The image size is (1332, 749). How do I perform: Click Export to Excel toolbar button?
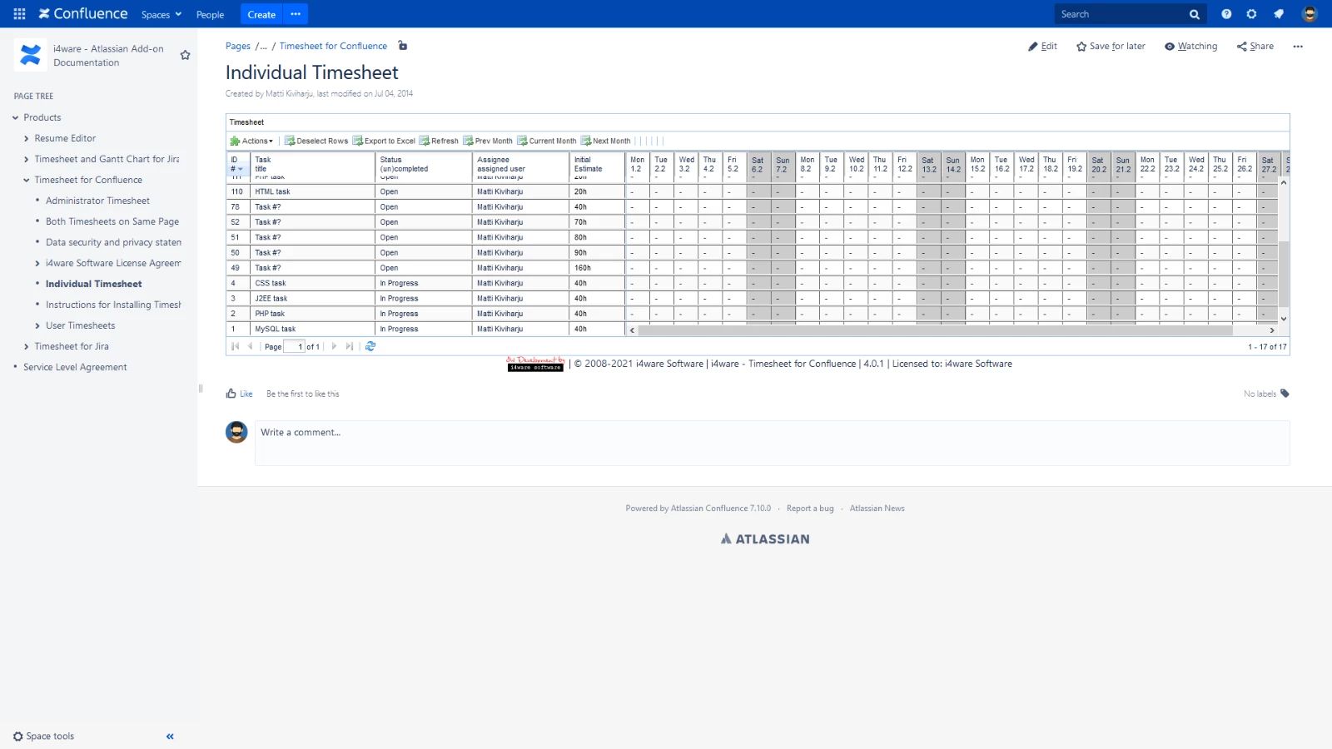coord(384,141)
